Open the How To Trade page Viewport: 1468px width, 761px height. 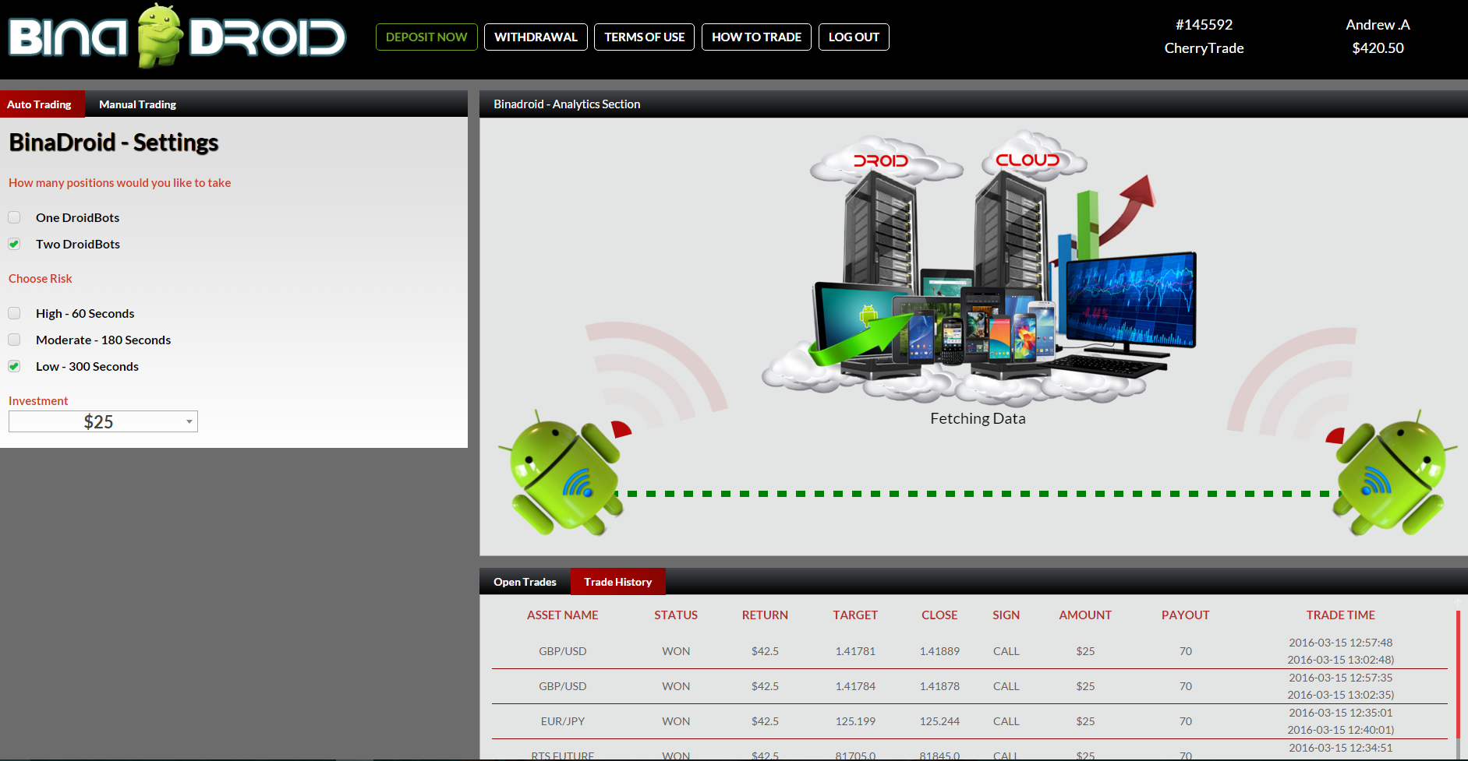756,37
